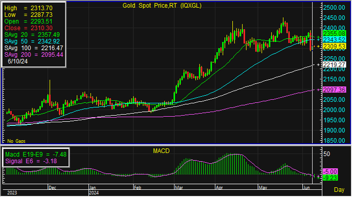Click the May label on the time axis
The image size is (352, 197).
[262, 188]
